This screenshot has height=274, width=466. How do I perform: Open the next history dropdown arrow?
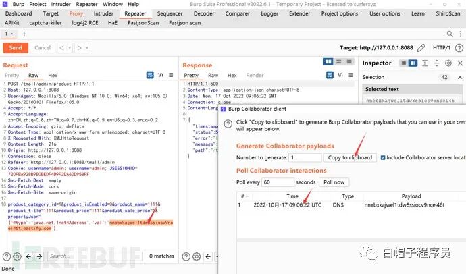click(x=87, y=48)
